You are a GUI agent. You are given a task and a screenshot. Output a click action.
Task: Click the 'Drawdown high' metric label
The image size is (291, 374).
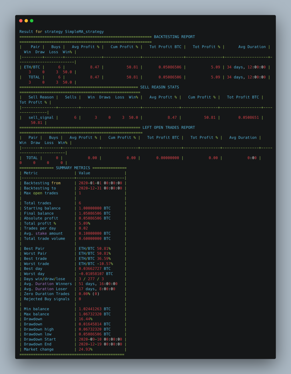click(x=39, y=329)
